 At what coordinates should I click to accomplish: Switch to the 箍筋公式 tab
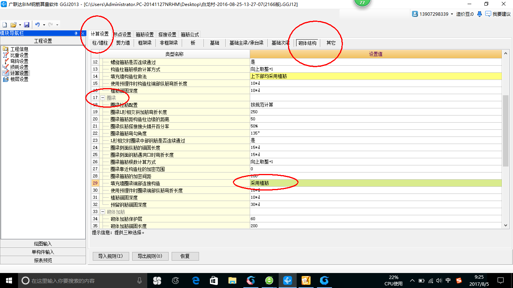click(190, 34)
